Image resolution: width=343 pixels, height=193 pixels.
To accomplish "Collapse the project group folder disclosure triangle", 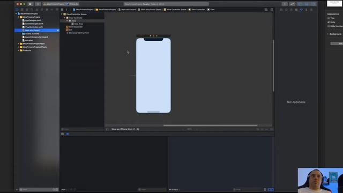I will point(18,17).
